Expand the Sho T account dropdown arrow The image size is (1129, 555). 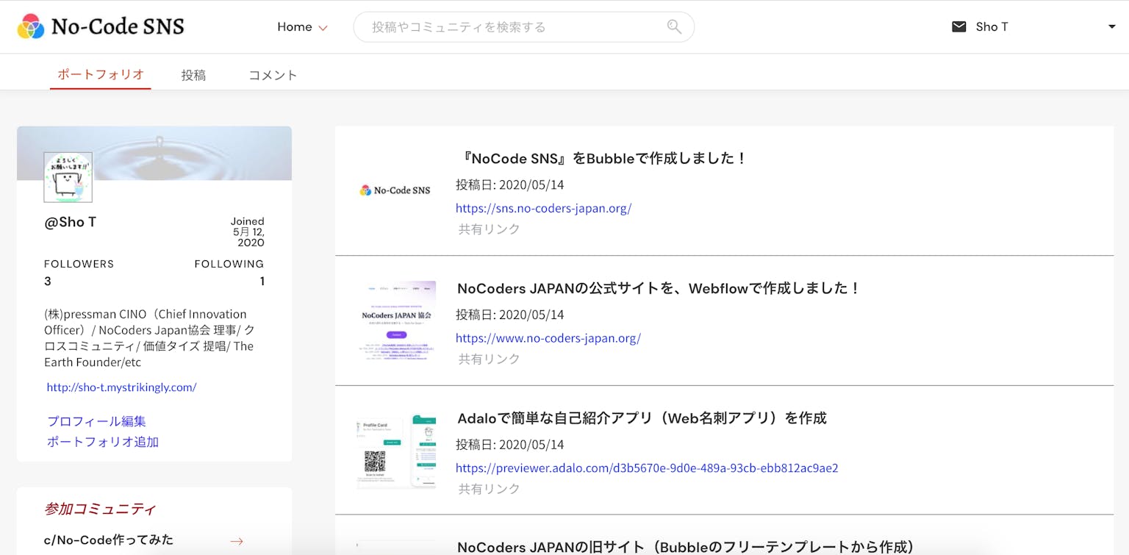[1111, 27]
